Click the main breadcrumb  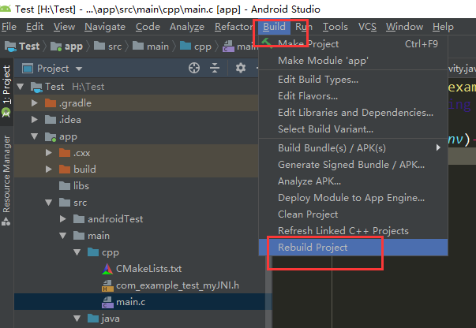point(151,47)
